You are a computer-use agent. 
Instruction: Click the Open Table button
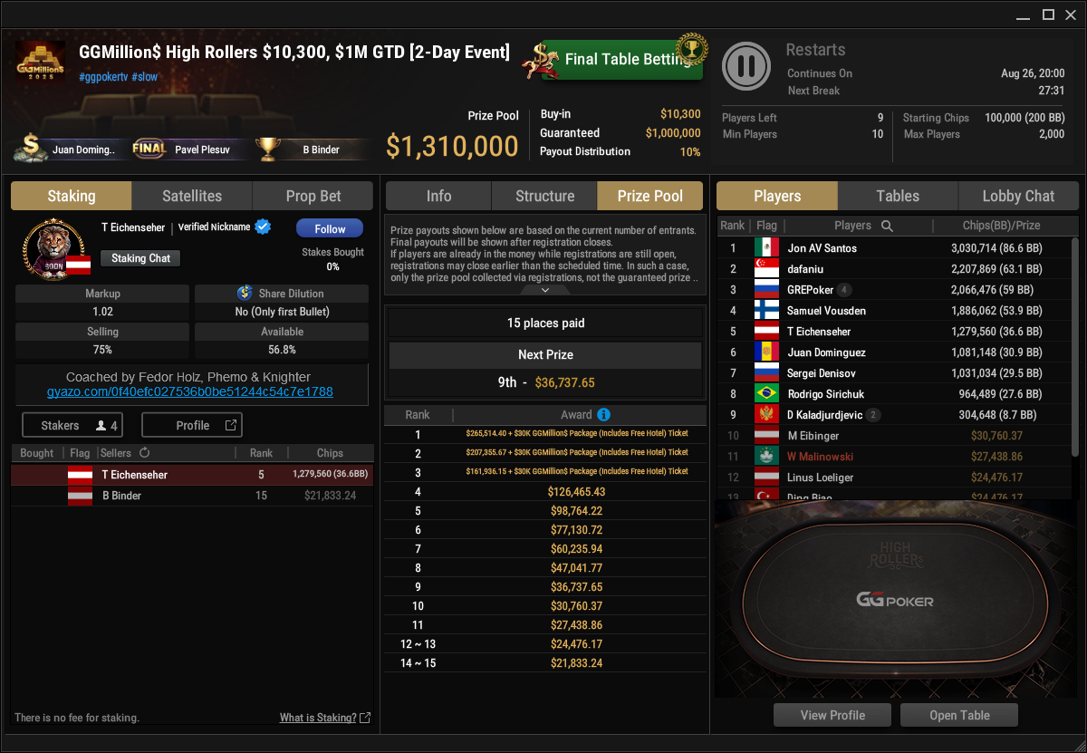(x=959, y=715)
